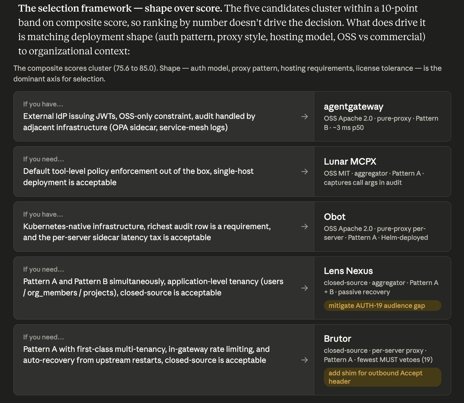Screen dimensions: 464x403
Task: Click the arrow icon in the Lunar MCPX row
Action: pos(305,171)
